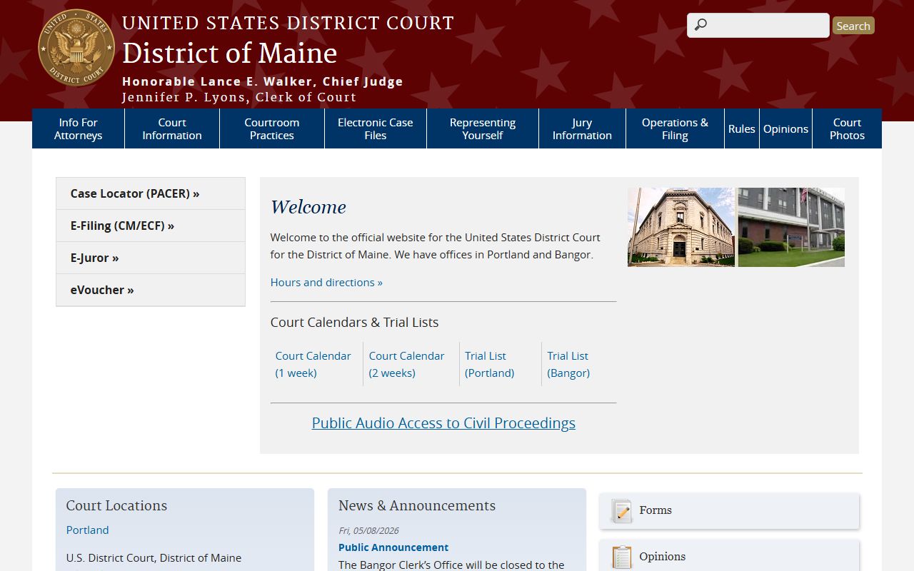The image size is (914, 571).
Task: Open Operations & Filing menu
Action: point(675,128)
